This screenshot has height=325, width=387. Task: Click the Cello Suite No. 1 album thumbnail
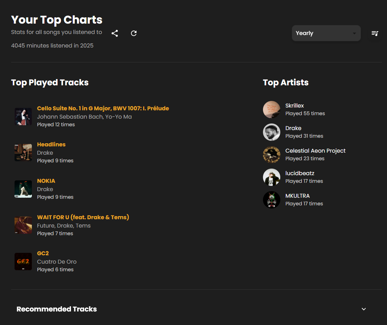(23, 117)
